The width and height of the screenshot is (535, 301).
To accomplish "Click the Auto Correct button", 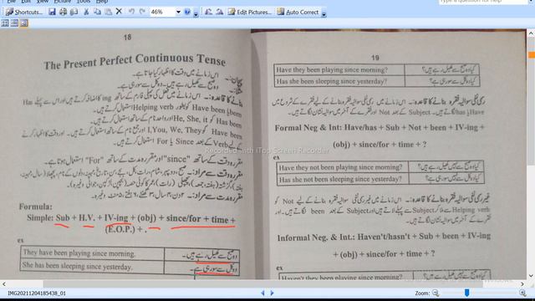I will pos(298,12).
